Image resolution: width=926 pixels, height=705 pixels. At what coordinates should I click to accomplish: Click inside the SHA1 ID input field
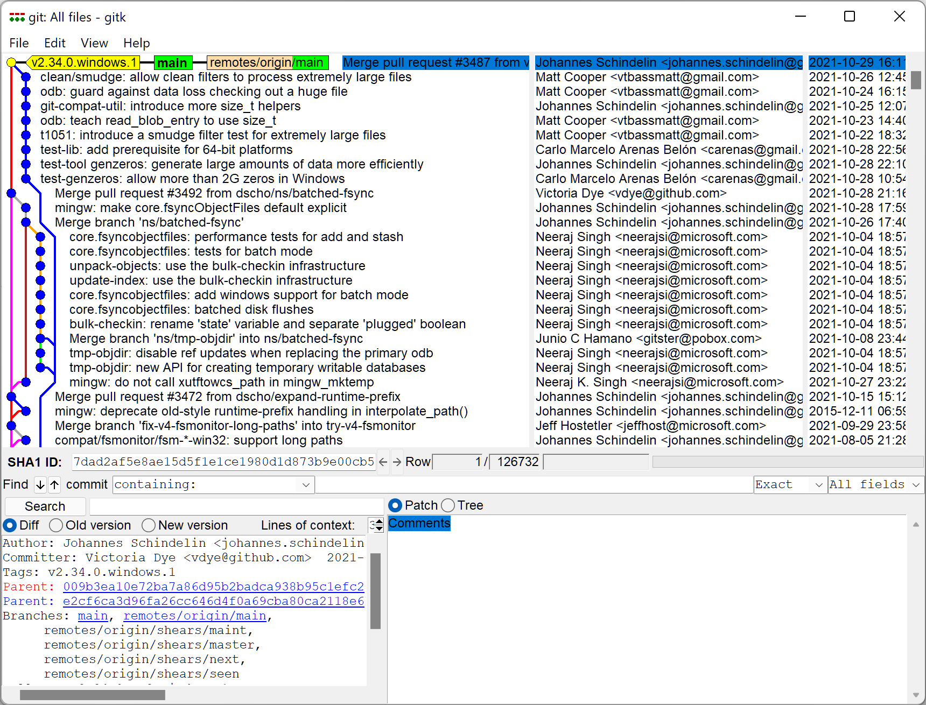tap(223, 462)
